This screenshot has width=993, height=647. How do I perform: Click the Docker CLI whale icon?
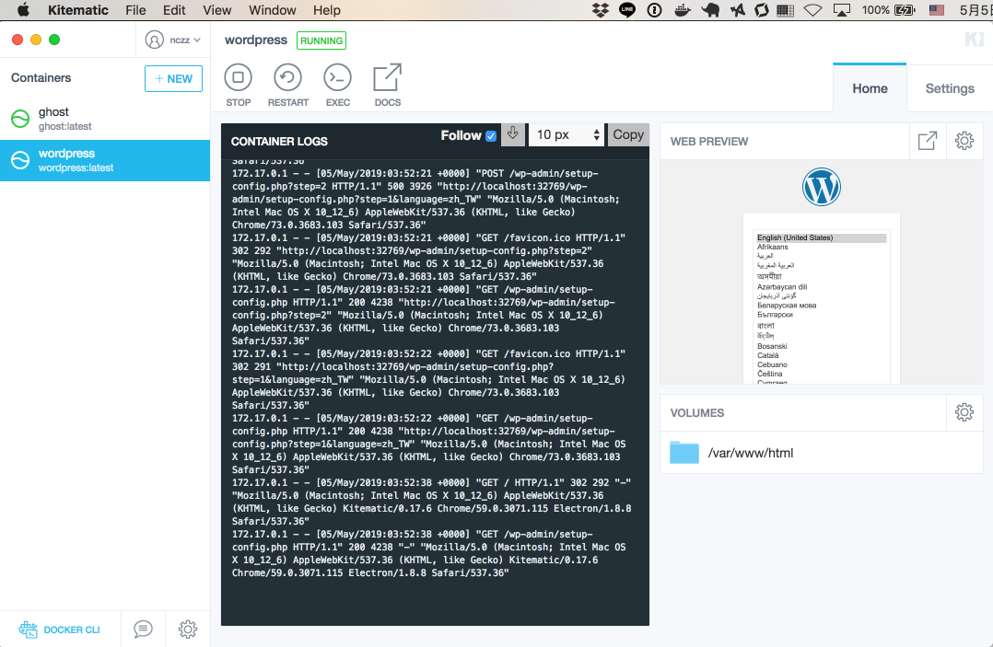pyautogui.click(x=28, y=629)
